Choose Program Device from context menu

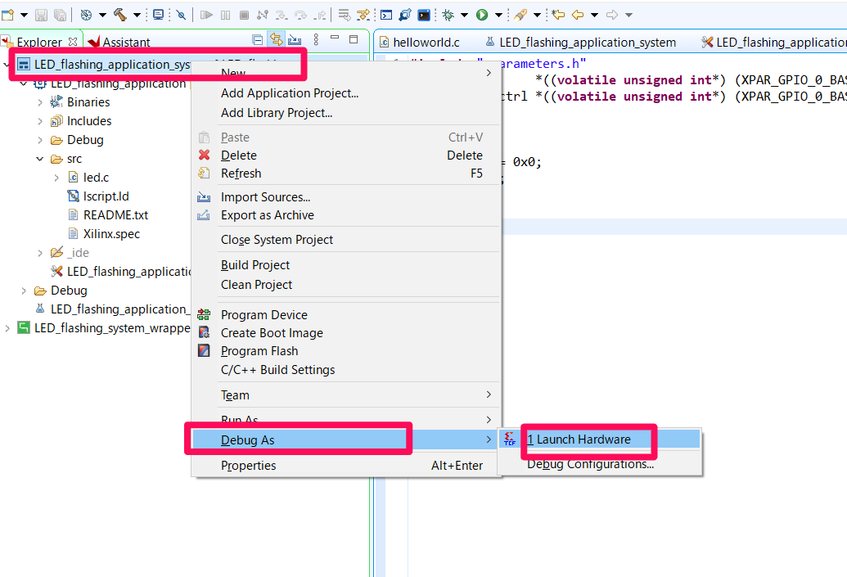click(345, 315)
